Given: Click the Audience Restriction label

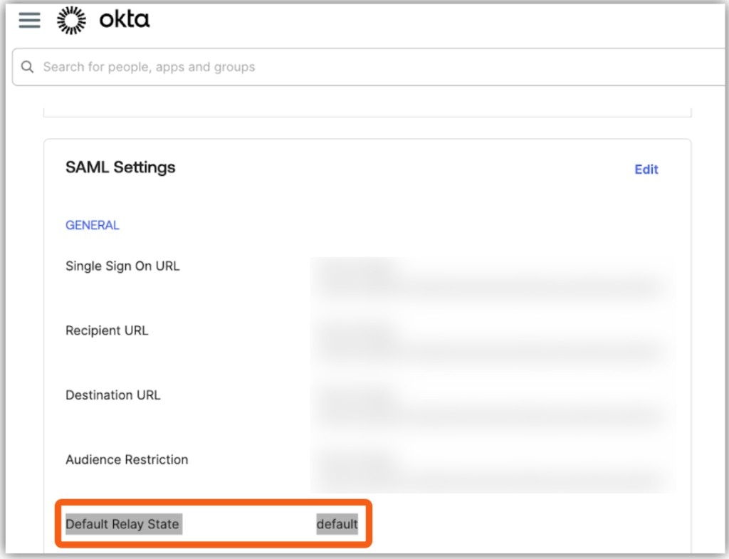Looking at the screenshot, I should tap(127, 459).
